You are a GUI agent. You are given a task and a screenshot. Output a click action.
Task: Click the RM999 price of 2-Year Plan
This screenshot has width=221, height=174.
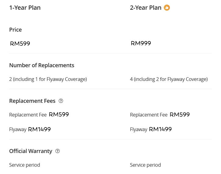(x=141, y=43)
